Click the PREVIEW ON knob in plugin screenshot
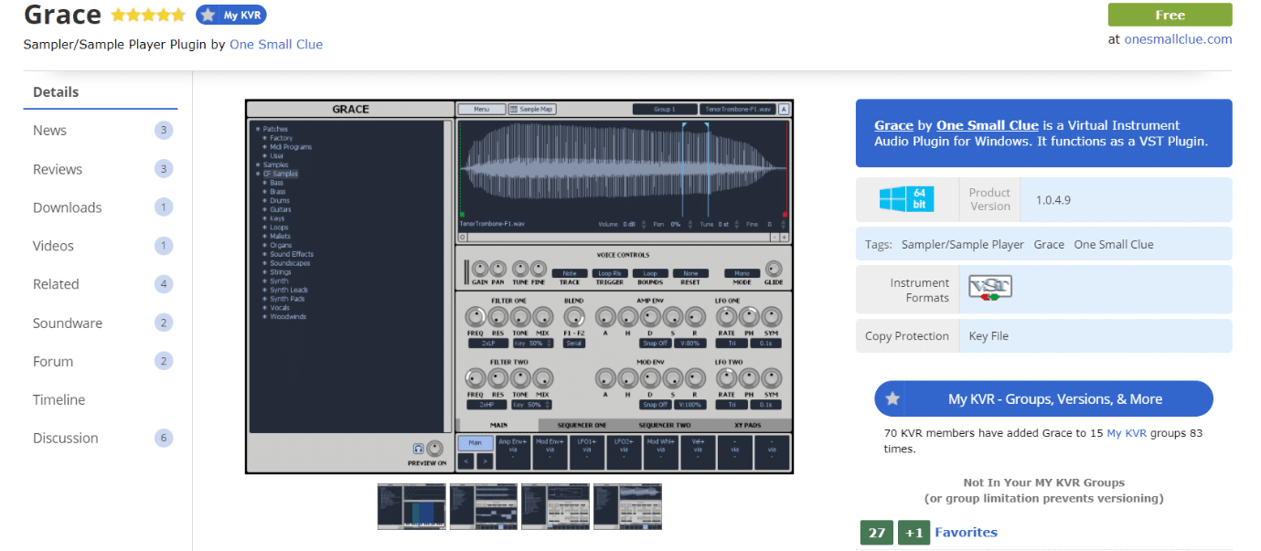 pyautogui.click(x=435, y=449)
